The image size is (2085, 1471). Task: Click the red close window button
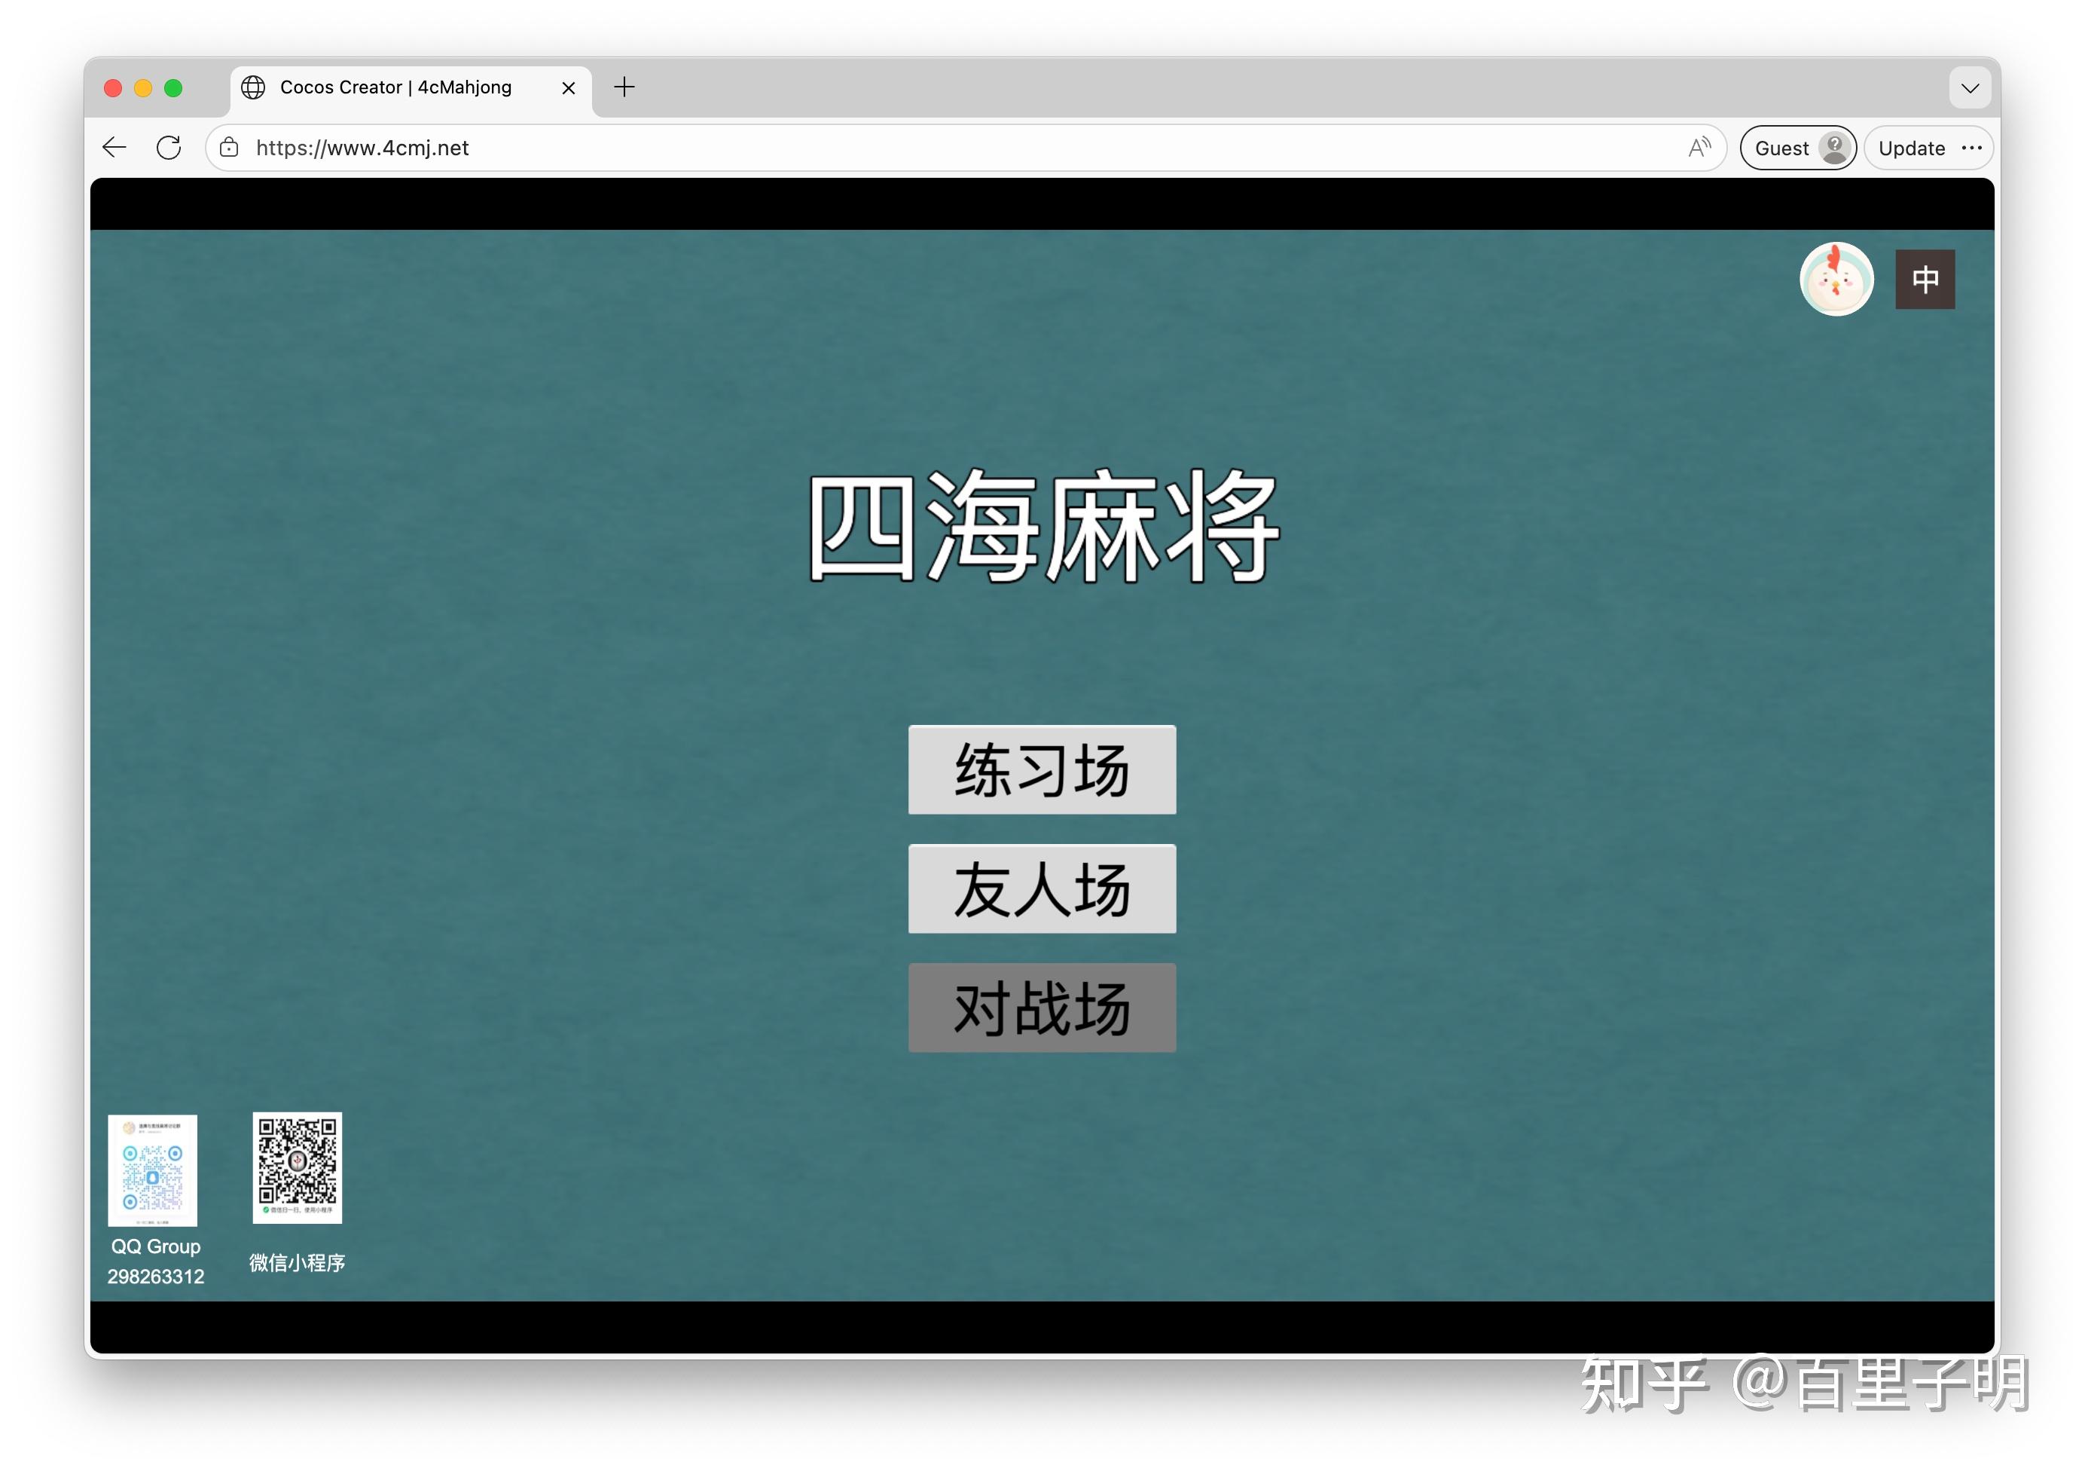click(112, 88)
